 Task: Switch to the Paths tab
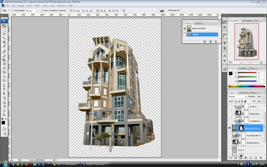(x=253, y=93)
